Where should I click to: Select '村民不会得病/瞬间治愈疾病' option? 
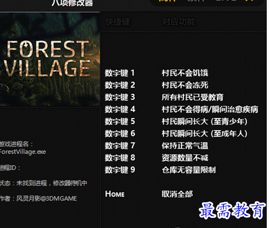pos(210,110)
